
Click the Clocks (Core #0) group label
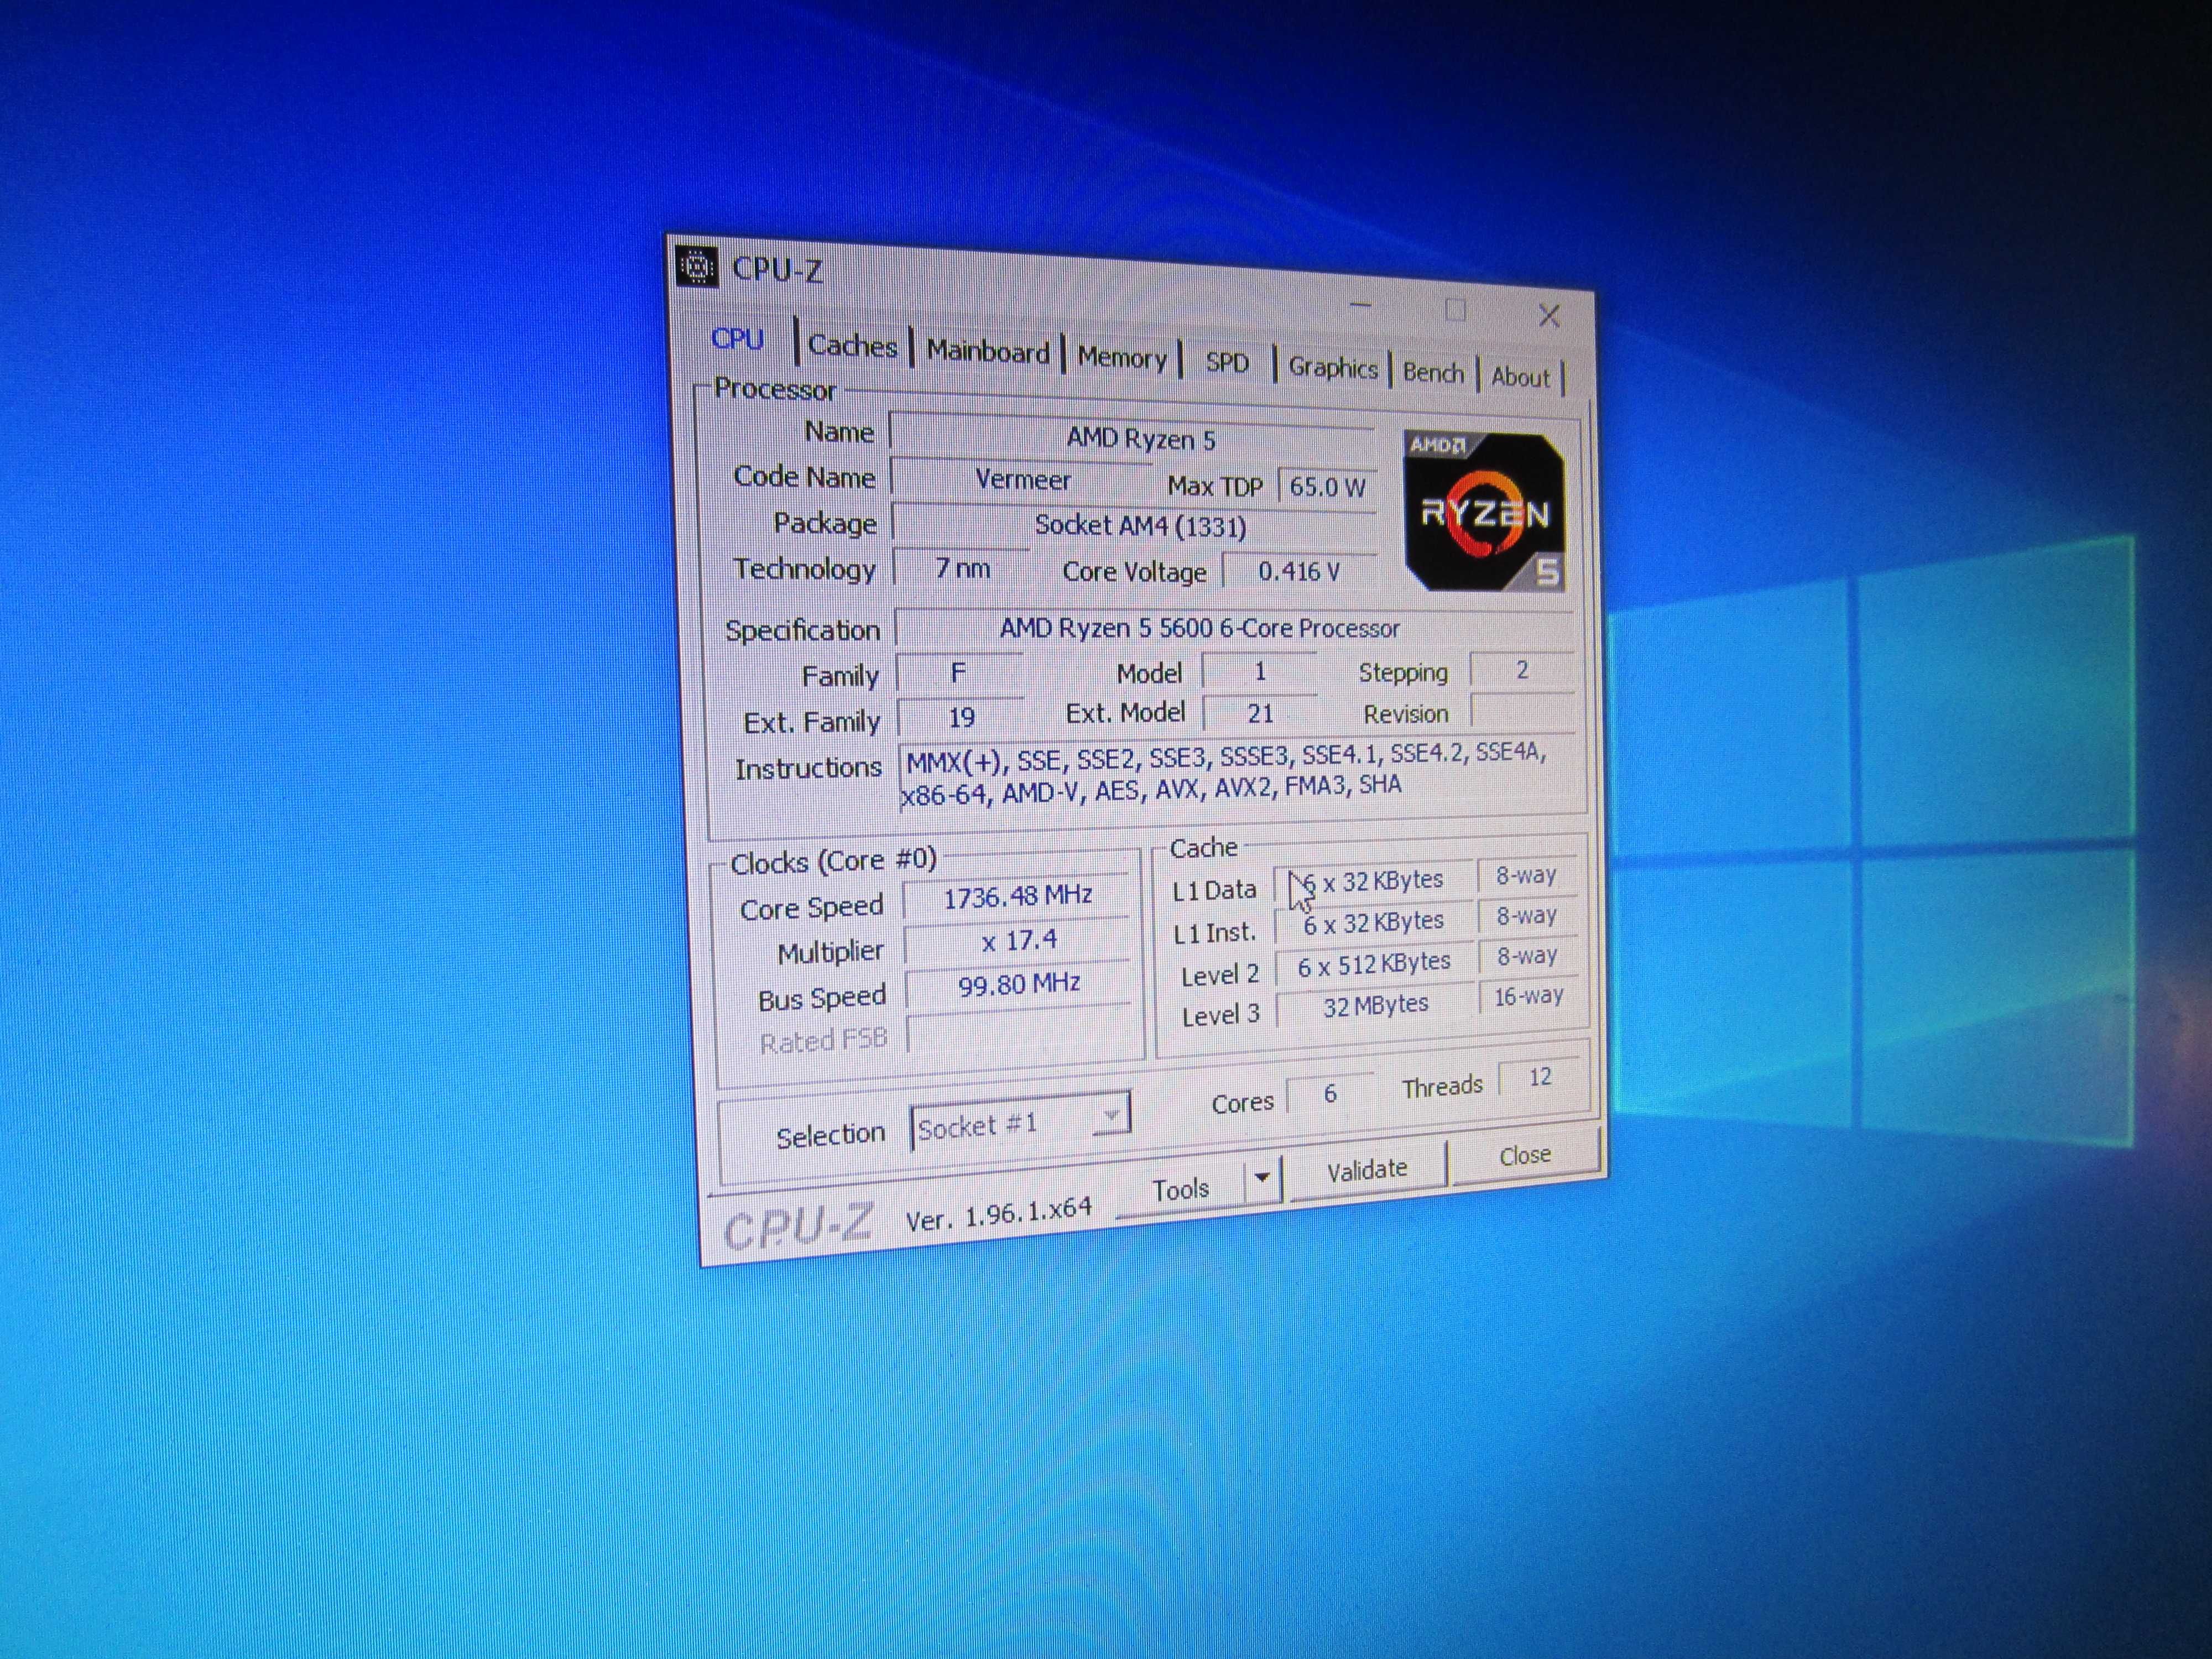click(833, 861)
